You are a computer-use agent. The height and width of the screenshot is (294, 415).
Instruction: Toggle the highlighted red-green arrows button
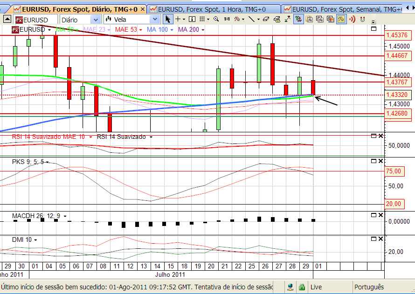point(297,19)
